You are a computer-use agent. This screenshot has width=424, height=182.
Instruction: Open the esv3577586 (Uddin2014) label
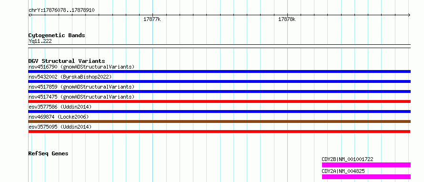60,107
